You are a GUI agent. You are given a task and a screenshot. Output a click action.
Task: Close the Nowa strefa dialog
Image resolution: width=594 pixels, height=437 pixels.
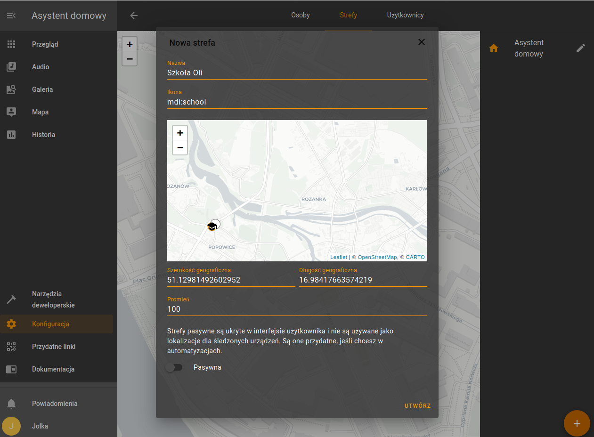pyautogui.click(x=422, y=42)
